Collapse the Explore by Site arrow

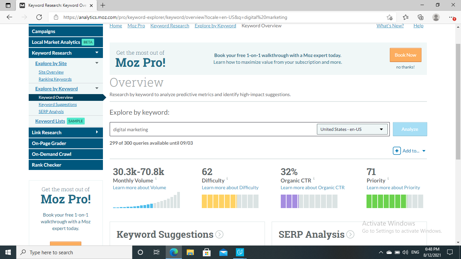click(x=97, y=63)
